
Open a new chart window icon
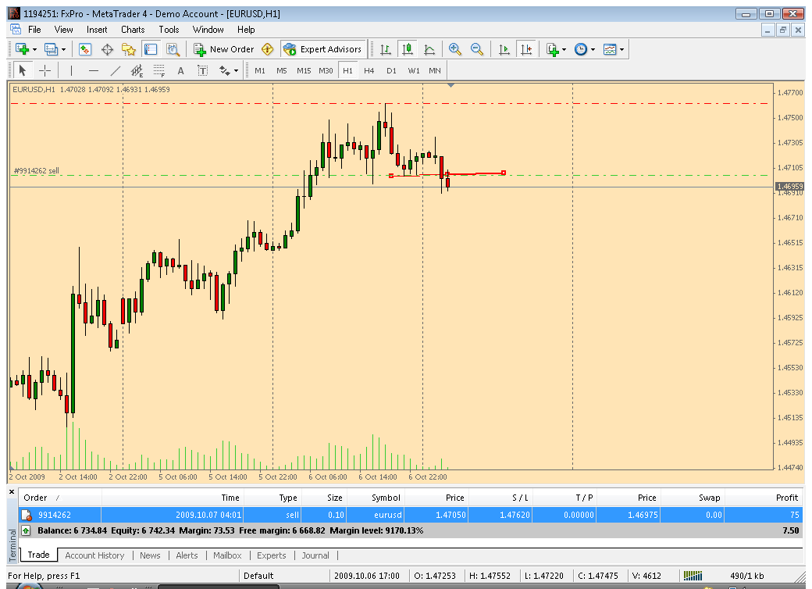click(22, 49)
